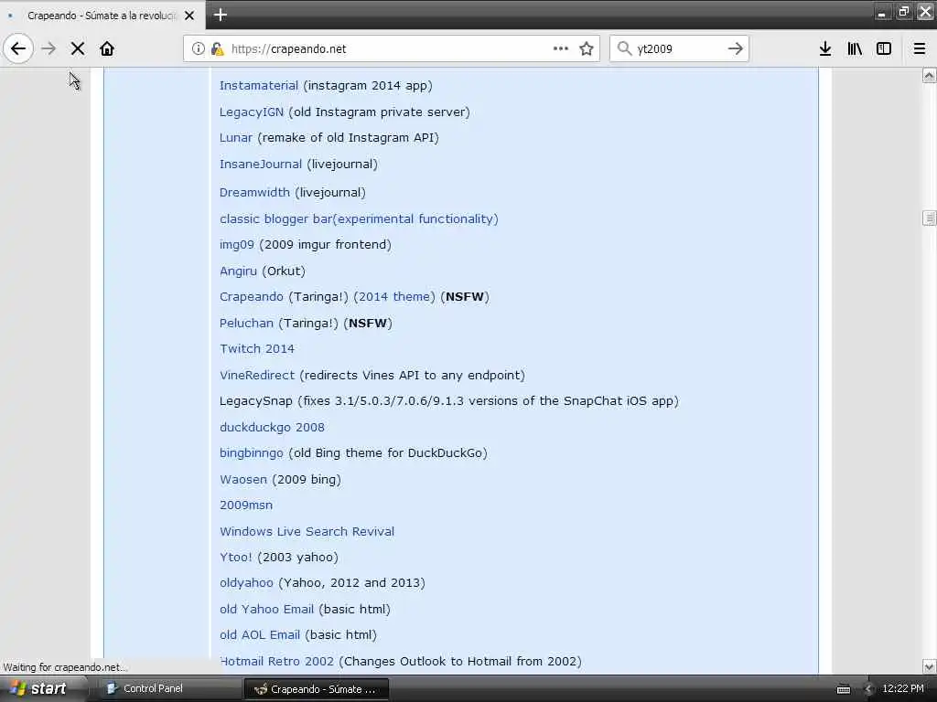Click the insecure connection padlock icon

coord(217,48)
